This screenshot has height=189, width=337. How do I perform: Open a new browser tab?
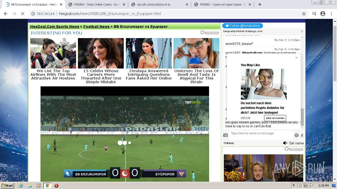pyautogui.click(x=260, y=4)
